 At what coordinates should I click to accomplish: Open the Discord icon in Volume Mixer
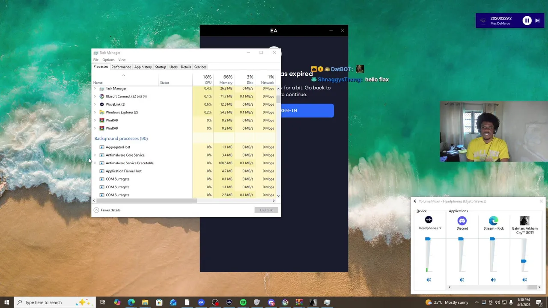(462, 221)
